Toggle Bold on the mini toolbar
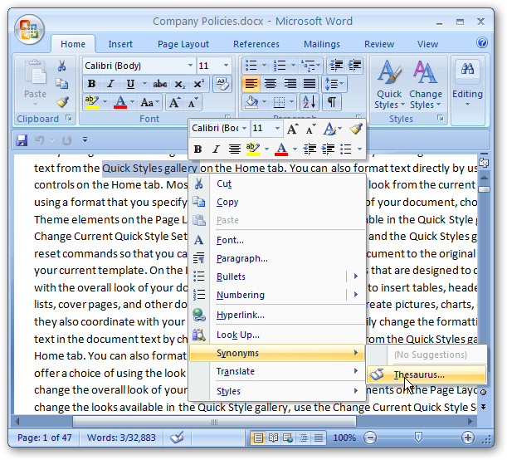 click(197, 149)
